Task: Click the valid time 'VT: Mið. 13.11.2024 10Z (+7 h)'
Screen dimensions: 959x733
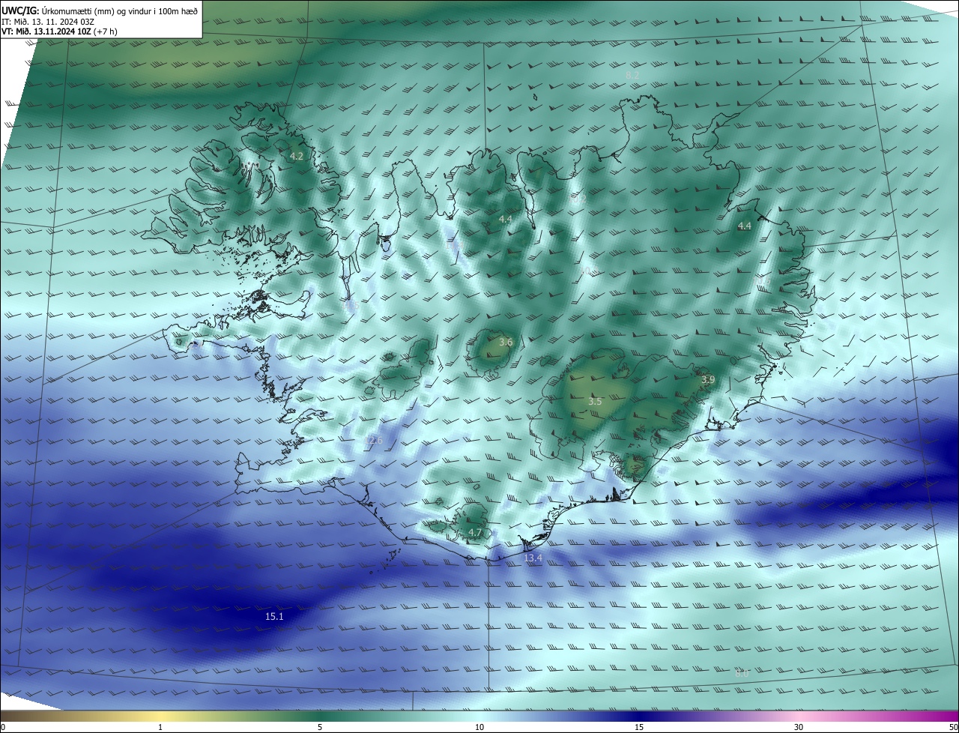Action: [x=59, y=31]
